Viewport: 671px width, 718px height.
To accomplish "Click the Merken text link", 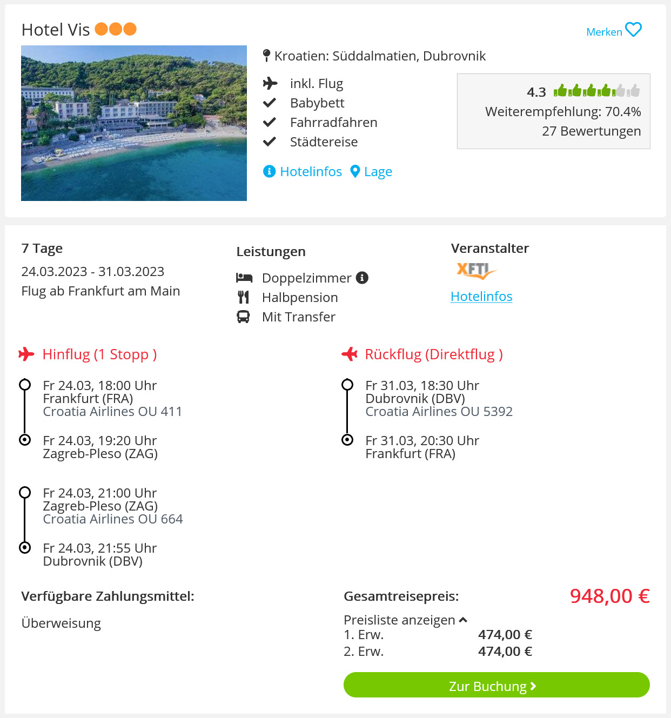I will coord(604,32).
